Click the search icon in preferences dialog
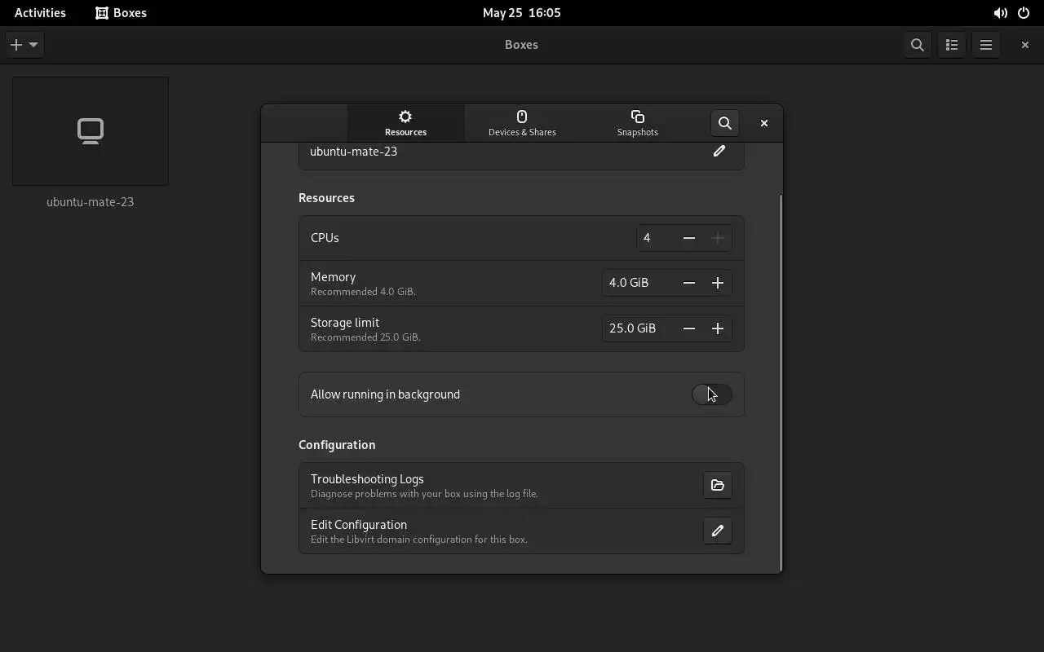The image size is (1044, 652). [x=725, y=123]
